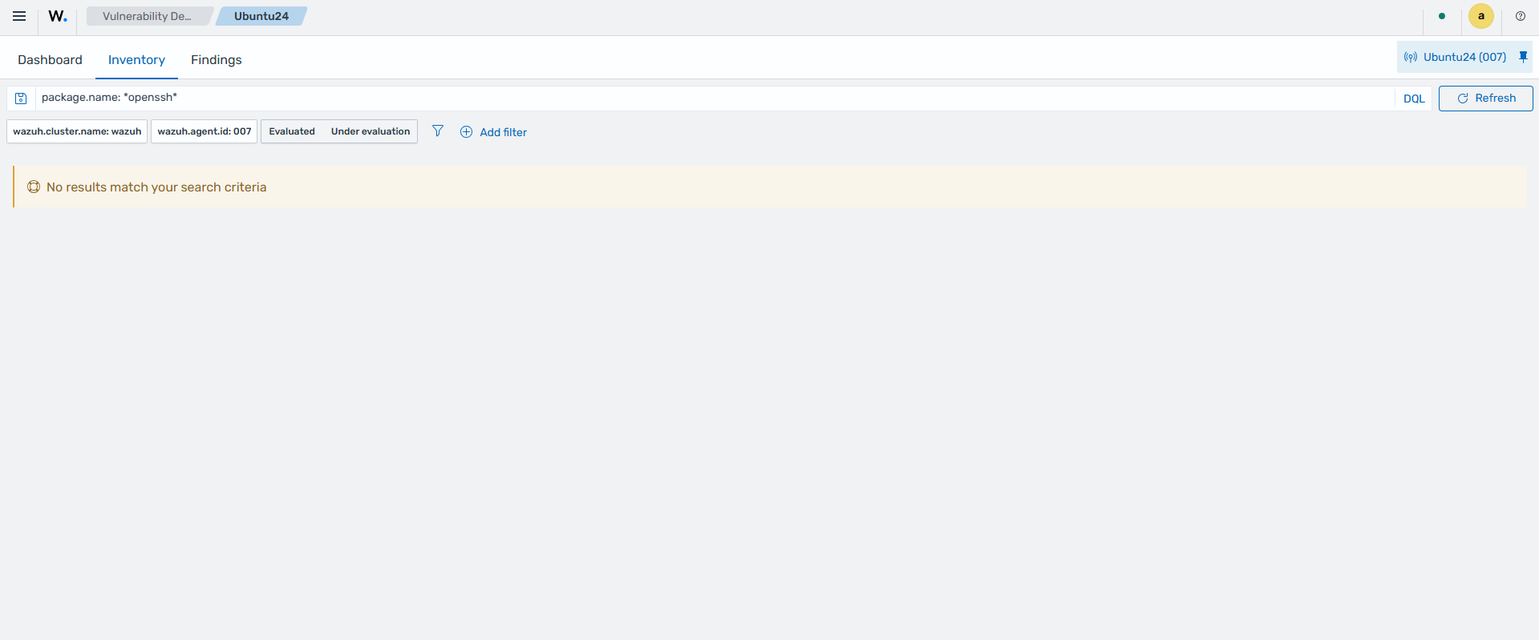This screenshot has height=640, width=1539.
Task: Click Add filter
Action: tap(493, 132)
